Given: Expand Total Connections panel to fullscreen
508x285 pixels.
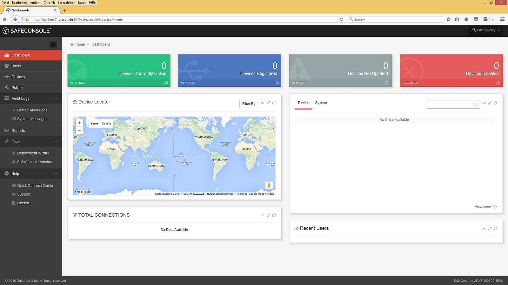Looking at the screenshot, I should tap(268, 215).
